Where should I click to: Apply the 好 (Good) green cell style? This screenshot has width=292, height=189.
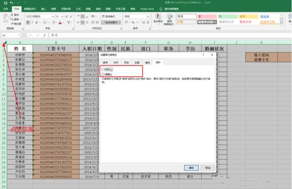227,16
